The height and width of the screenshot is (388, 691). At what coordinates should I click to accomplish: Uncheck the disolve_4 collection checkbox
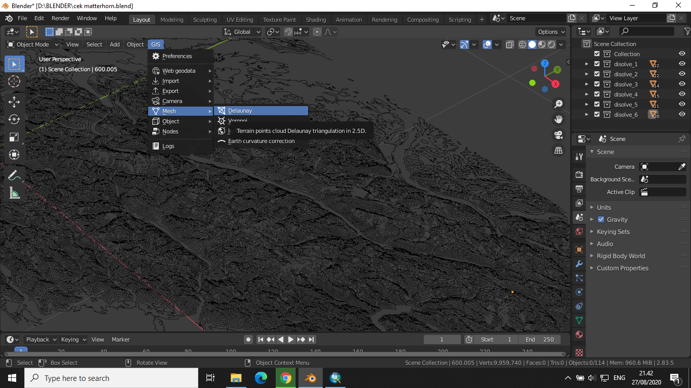click(x=597, y=94)
